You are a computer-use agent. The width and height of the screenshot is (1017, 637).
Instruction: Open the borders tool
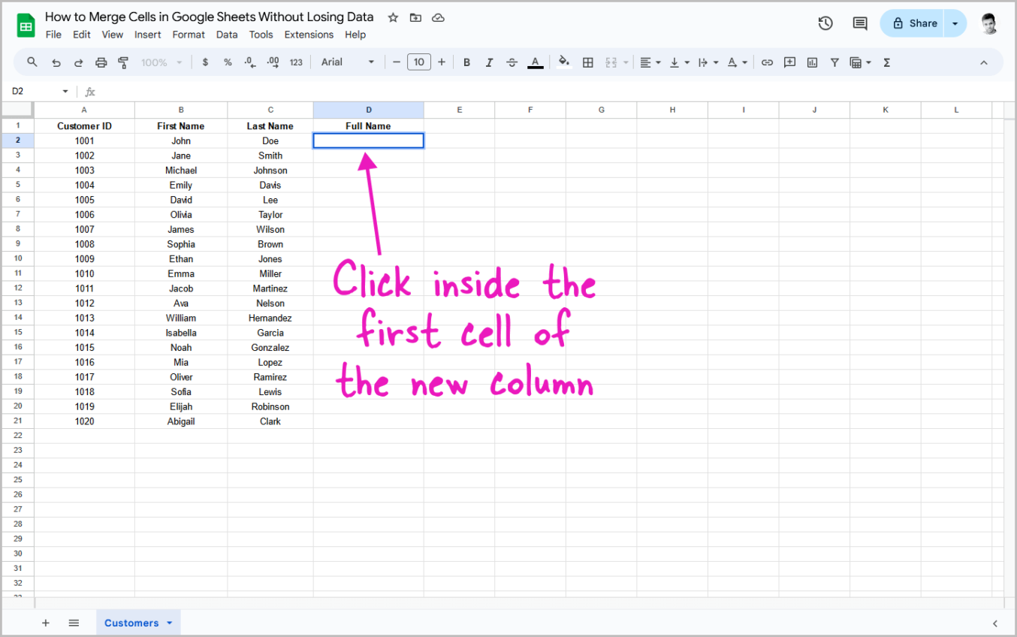pyautogui.click(x=588, y=62)
